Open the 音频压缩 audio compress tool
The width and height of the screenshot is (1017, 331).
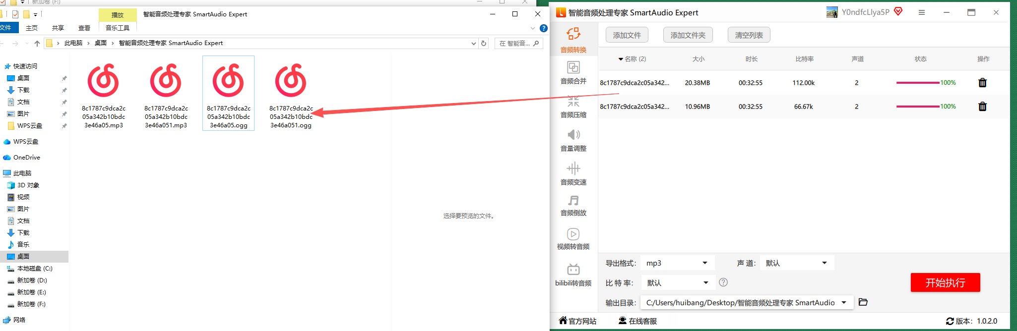[573, 107]
